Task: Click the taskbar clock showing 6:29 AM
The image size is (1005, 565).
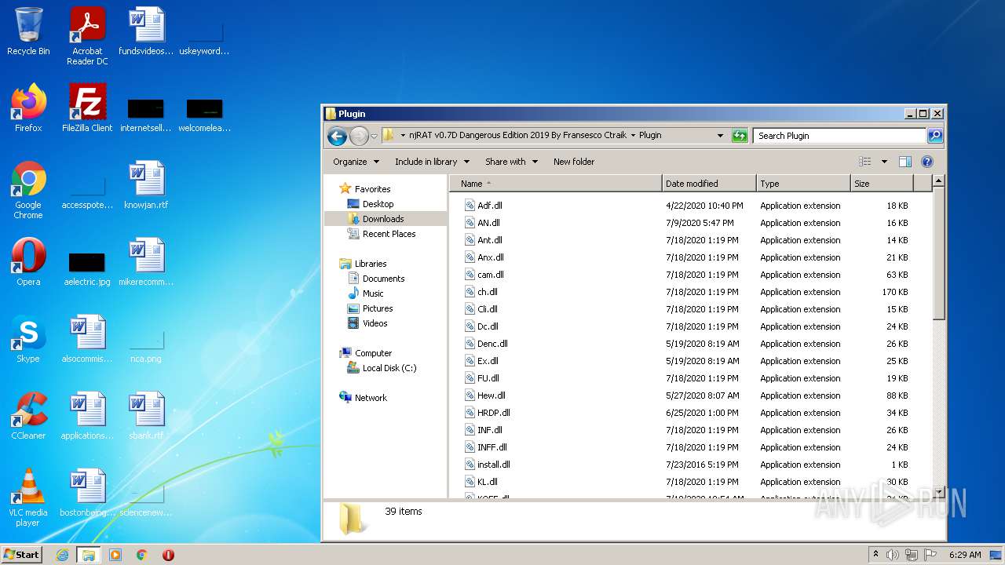Action: [964, 555]
